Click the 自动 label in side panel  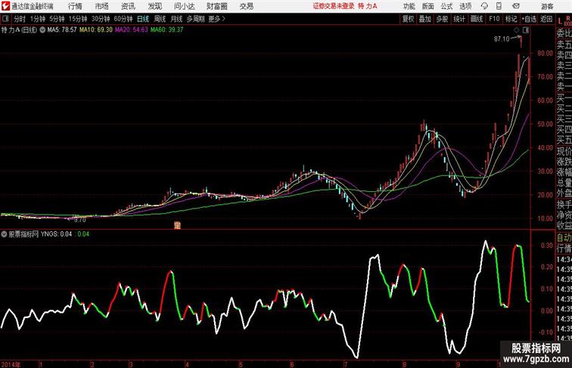pos(564,238)
